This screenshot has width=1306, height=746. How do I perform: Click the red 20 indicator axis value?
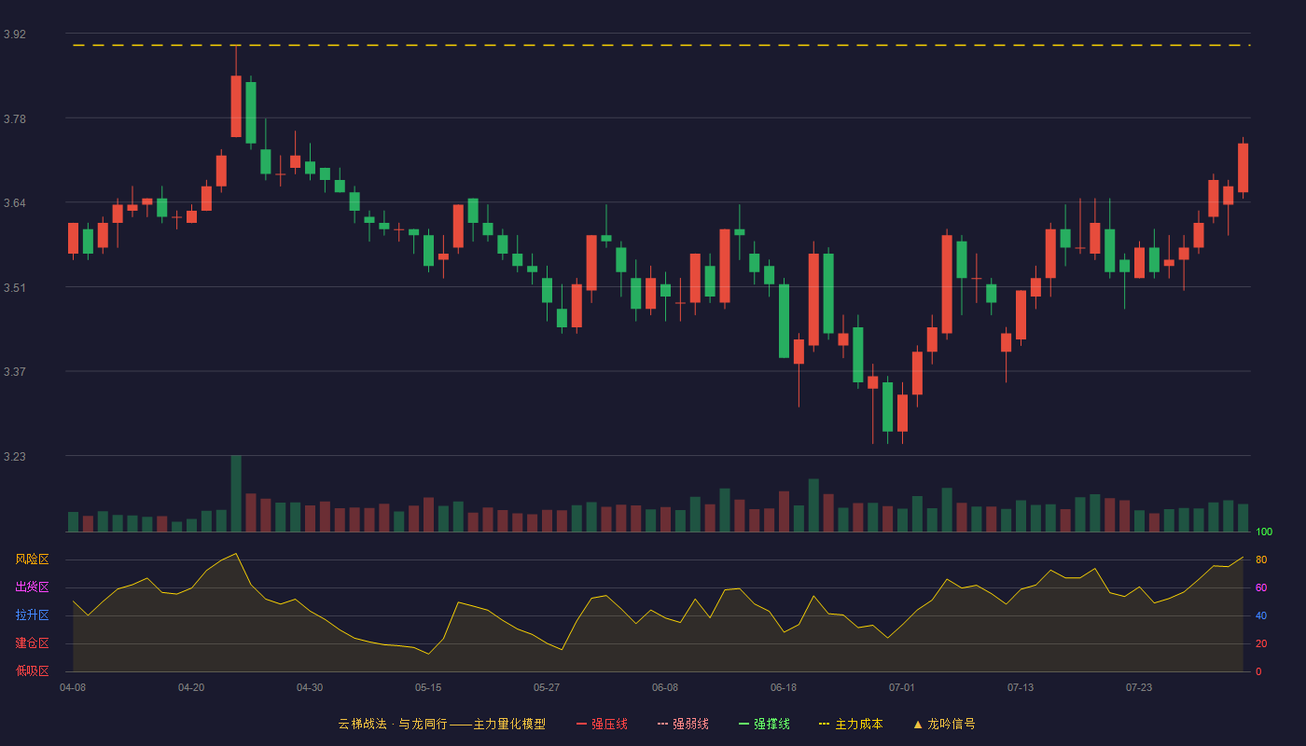click(x=1261, y=643)
